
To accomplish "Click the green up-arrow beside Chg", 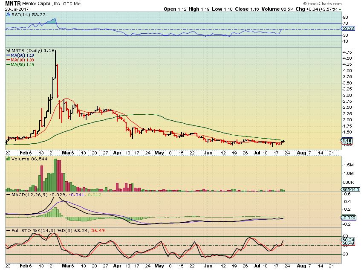I will 340,9.
